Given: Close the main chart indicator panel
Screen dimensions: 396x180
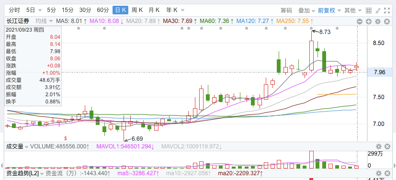Looking at the screenshot, I should tap(386, 22).
